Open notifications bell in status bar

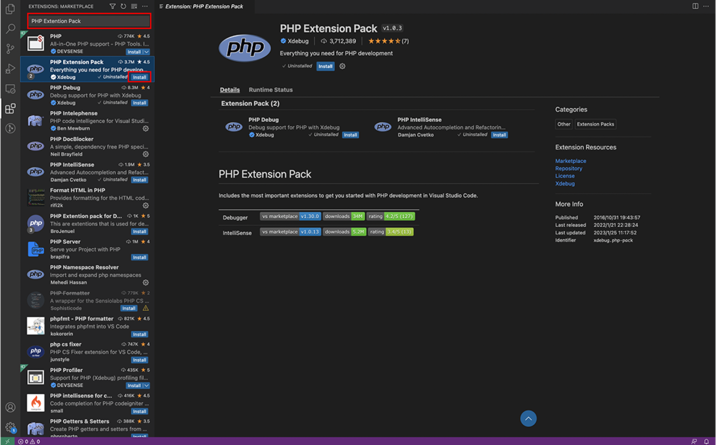point(706,441)
